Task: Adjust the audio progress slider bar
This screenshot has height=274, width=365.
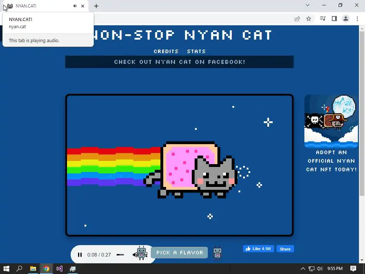Action: coord(120,255)
